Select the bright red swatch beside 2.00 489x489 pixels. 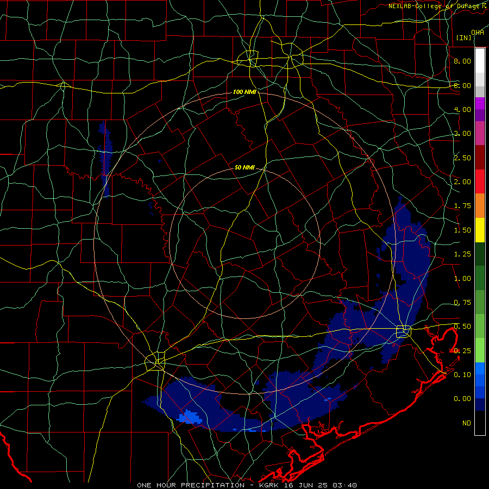pyautogui.click(x=480, y=181)
